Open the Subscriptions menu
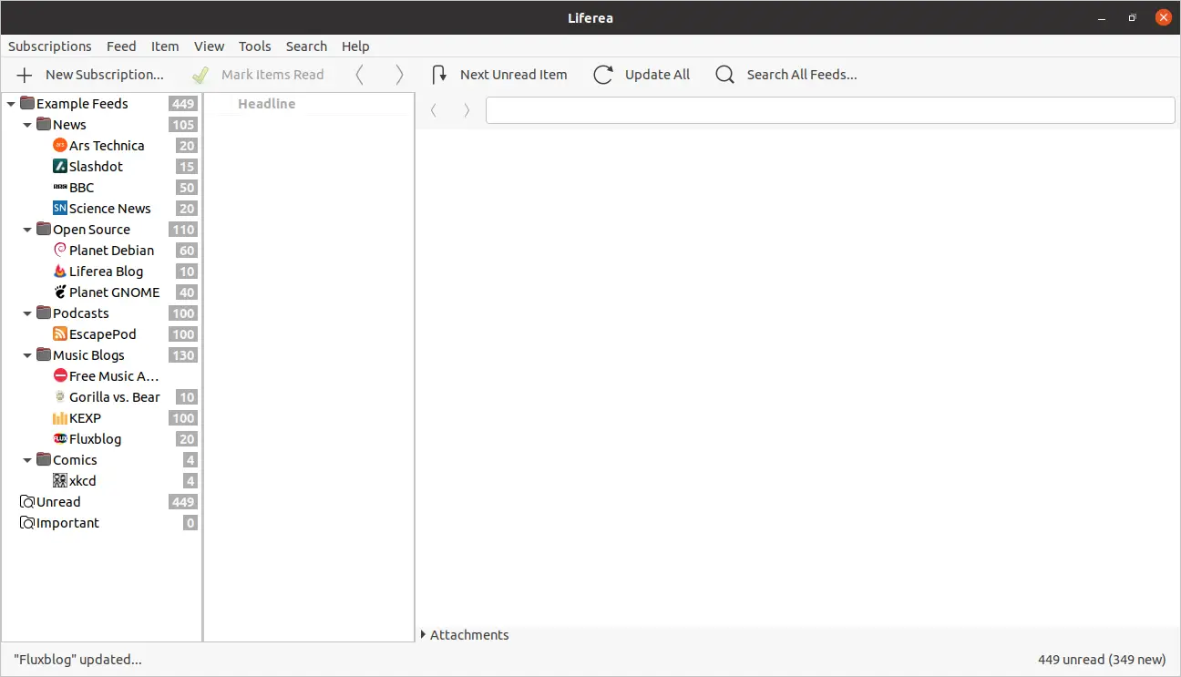The width and height of the screenshot is (1181, 677). [50, 46]
